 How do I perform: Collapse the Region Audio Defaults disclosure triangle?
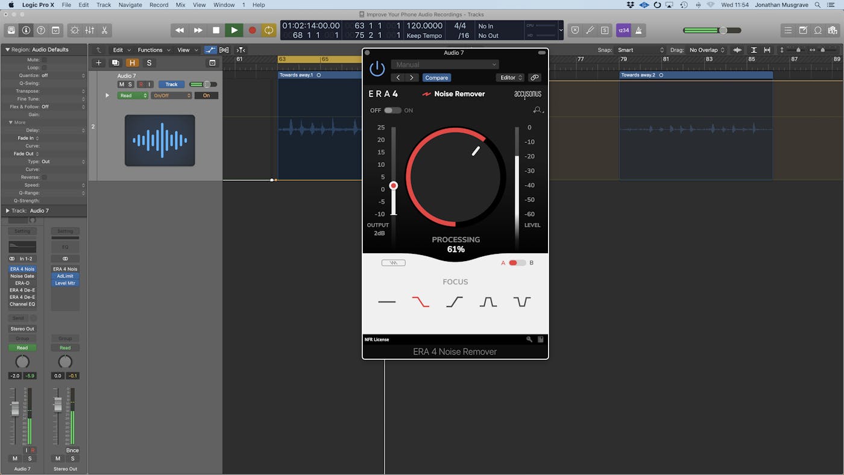point(7,49)
